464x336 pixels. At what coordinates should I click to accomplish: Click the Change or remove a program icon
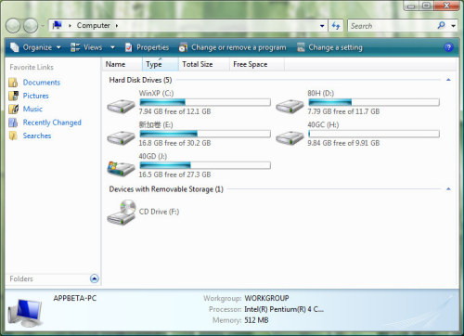coord(183,47)
